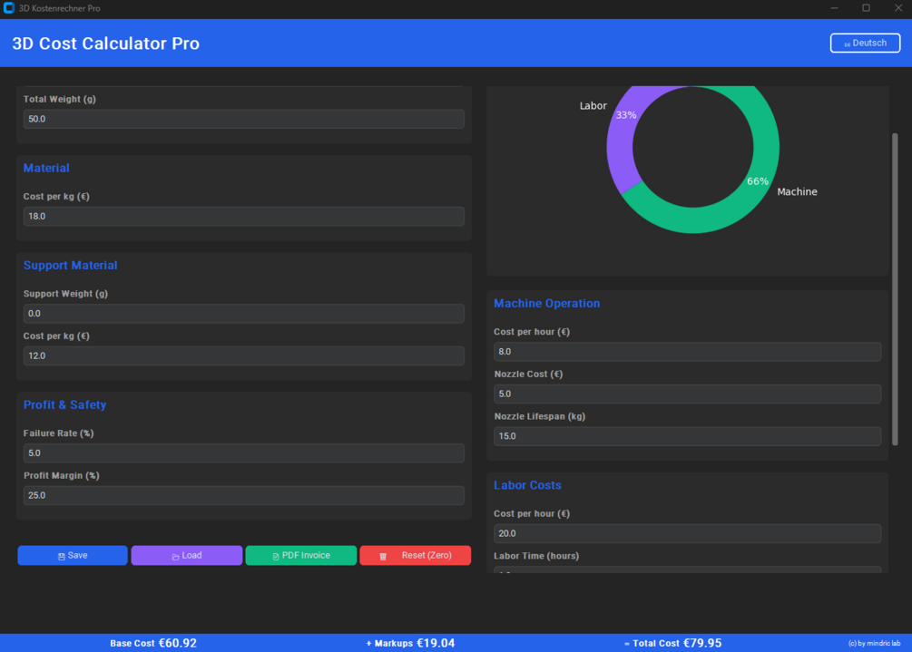Save the current calculation
The image size is (912, 652).
(x=73, y=556)
